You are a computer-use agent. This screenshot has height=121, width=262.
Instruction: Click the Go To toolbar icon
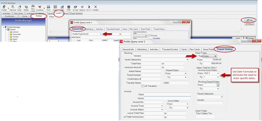coord(89,7)
